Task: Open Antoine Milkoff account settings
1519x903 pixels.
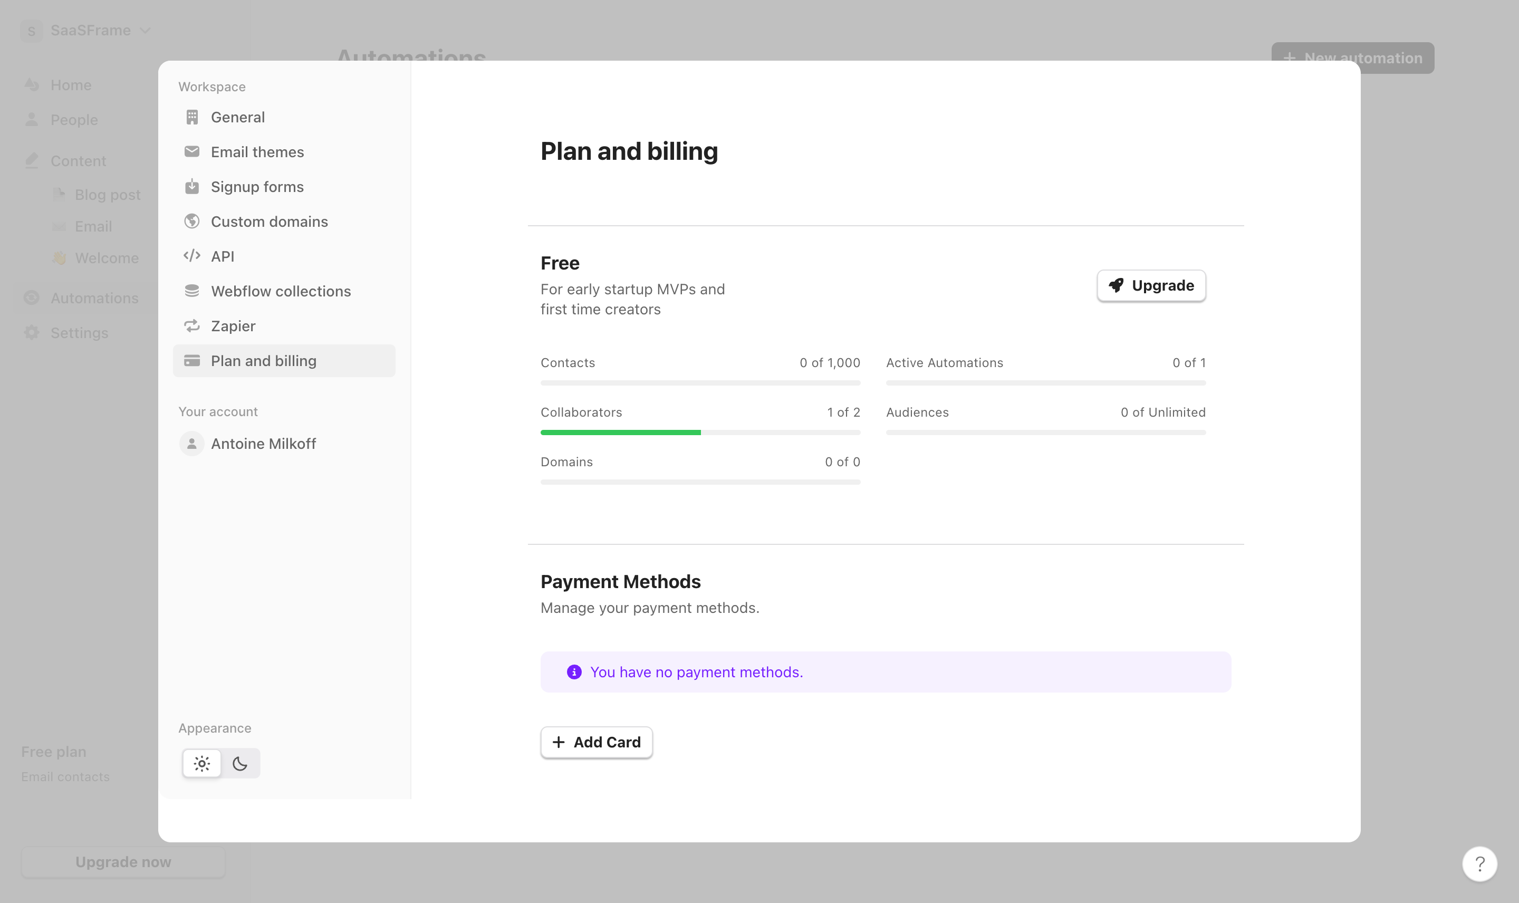Action: click(x=284, y=444)
